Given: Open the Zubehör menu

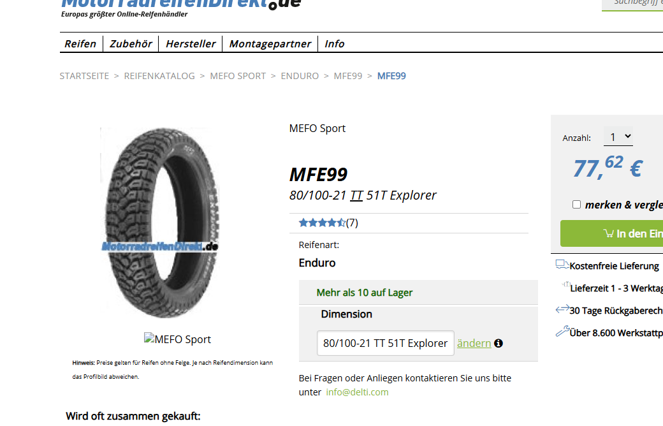Looking at the screenshot, I should click(x=131, y=43).
